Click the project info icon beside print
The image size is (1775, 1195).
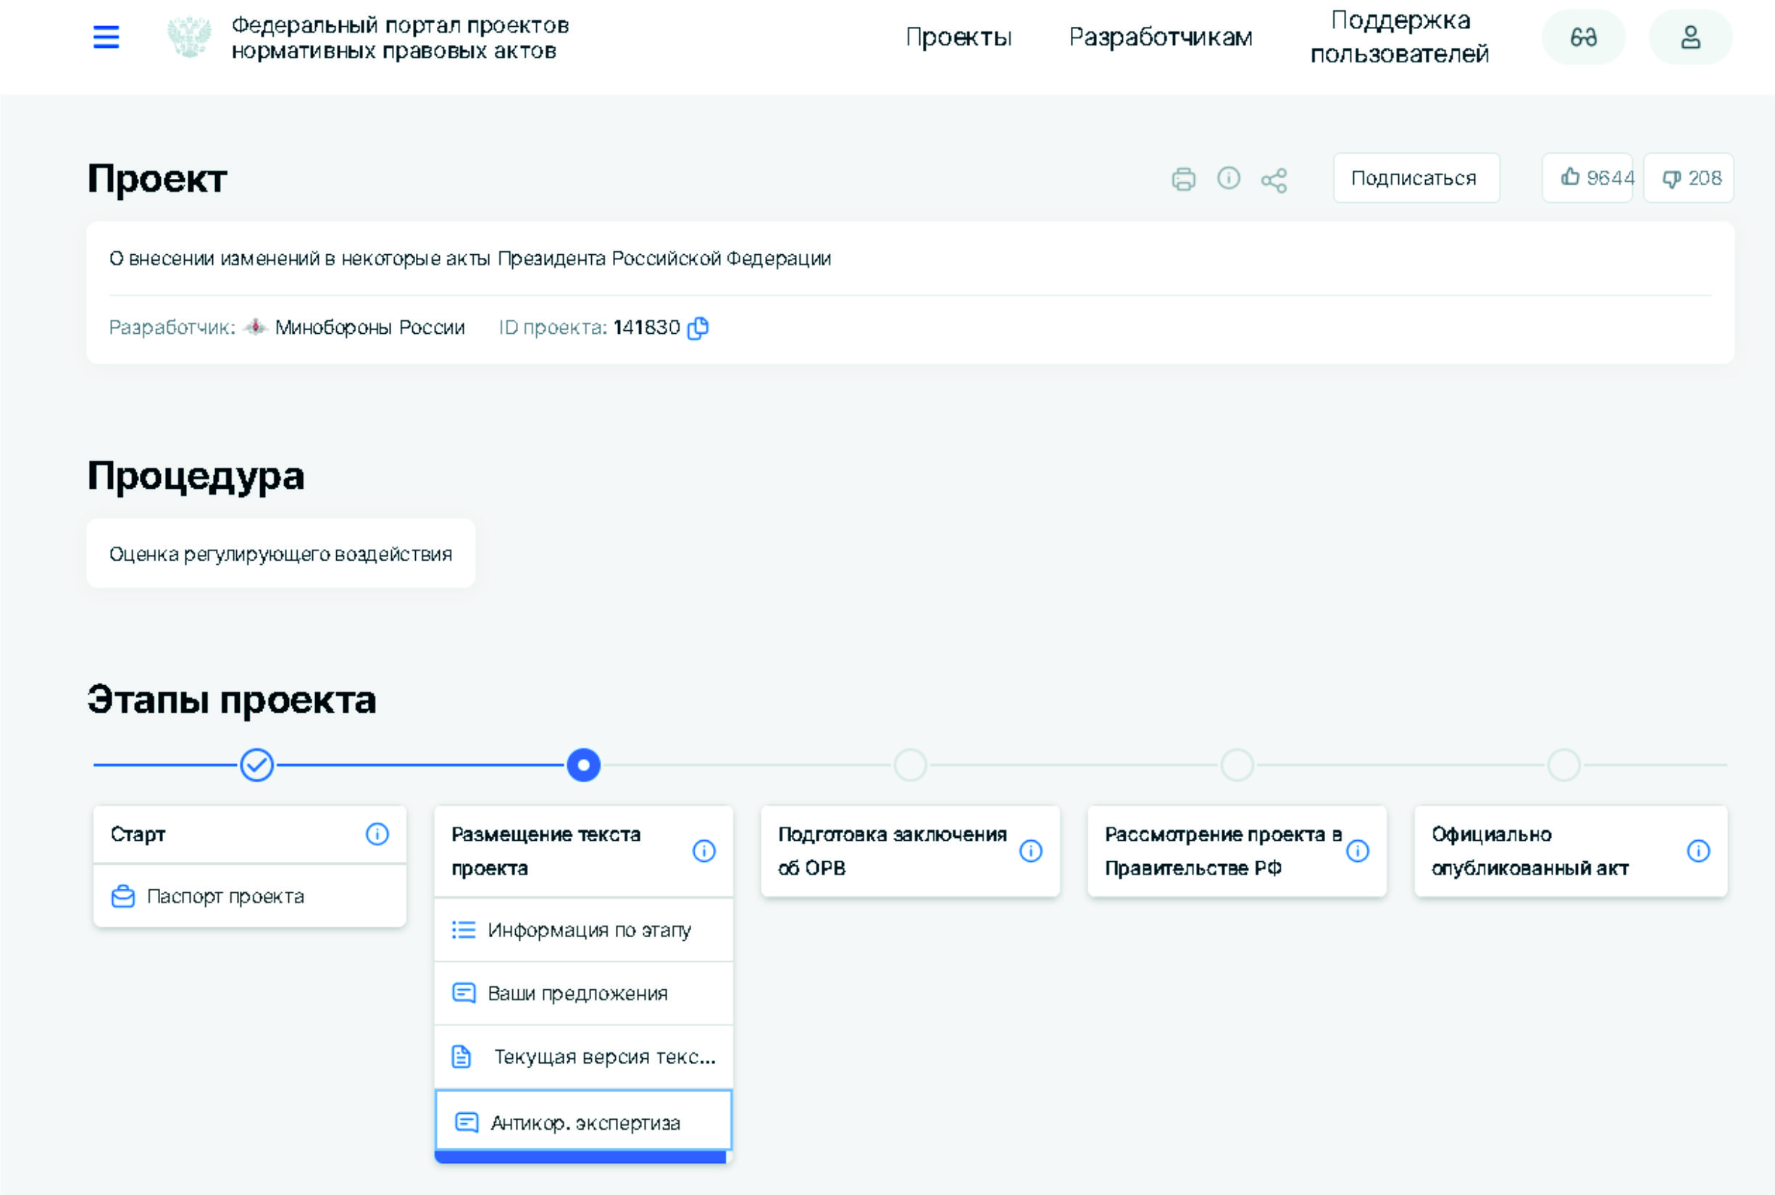[1228, 178]
